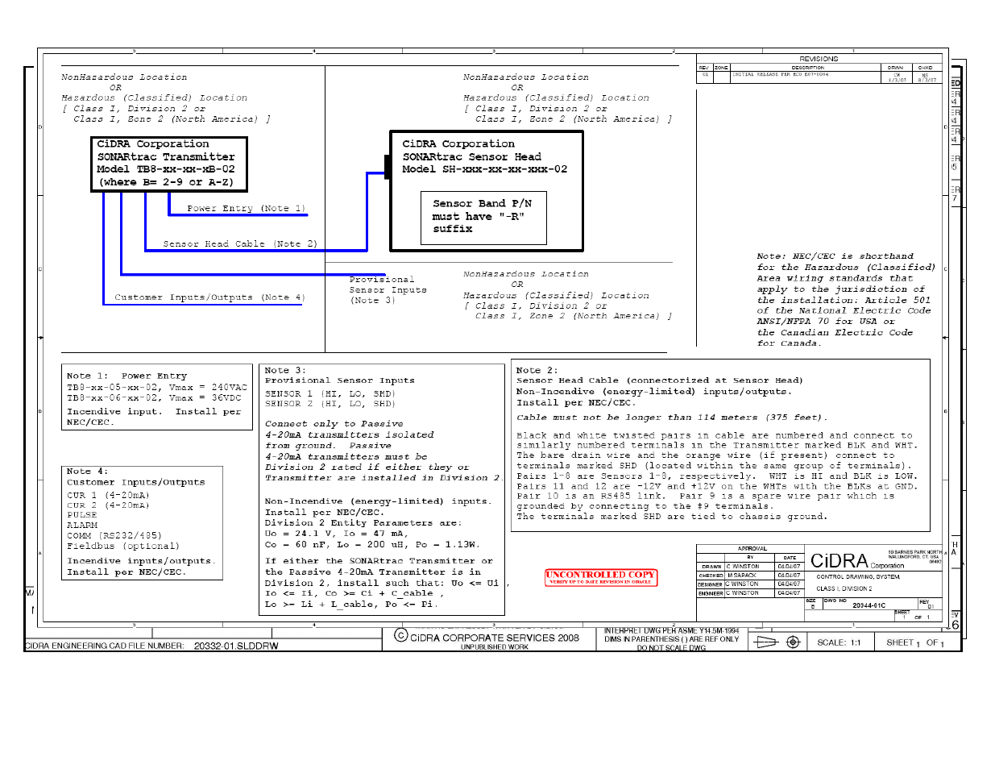This screenshot has height=769, width=995.
Task: Select the Note 3 Provisional Sensor Inputs box
Action: tap(382, 489)
